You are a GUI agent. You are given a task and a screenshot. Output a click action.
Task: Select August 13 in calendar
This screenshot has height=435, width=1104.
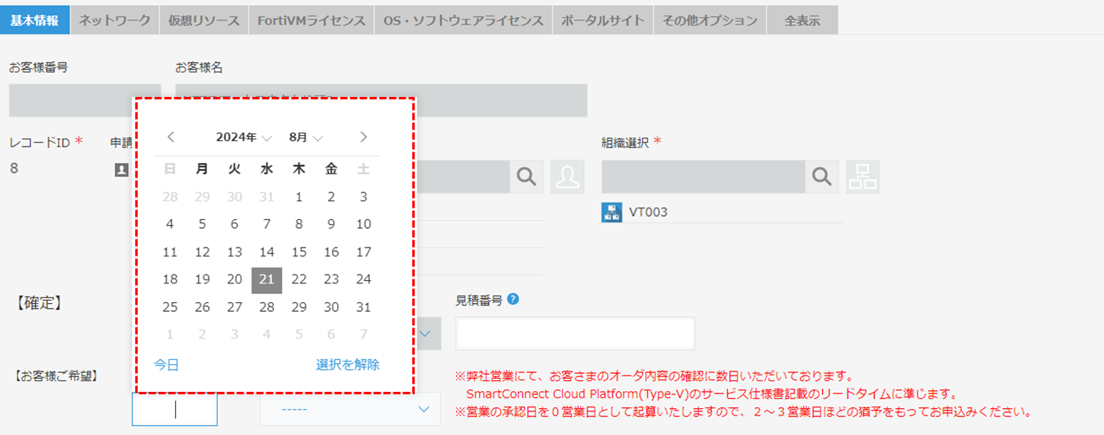pos(235,252)
